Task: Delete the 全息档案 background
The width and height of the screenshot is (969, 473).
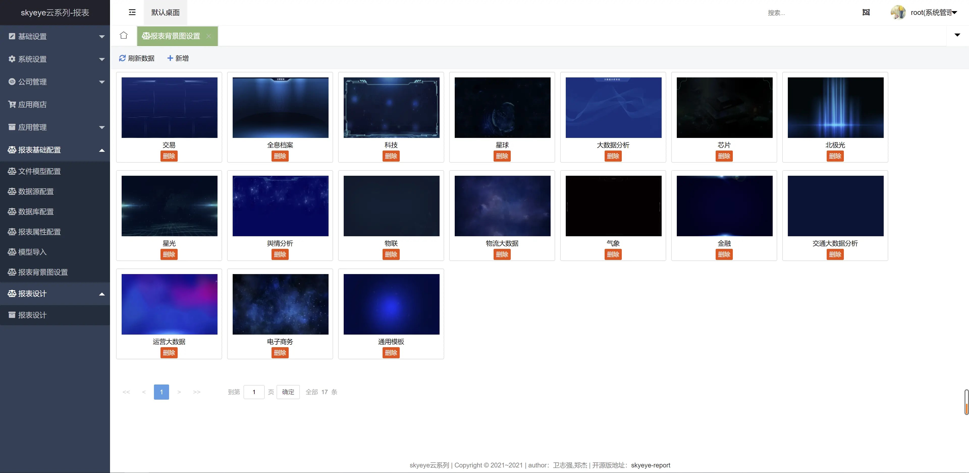Action: pyautogui.click(x=280, y=156)
